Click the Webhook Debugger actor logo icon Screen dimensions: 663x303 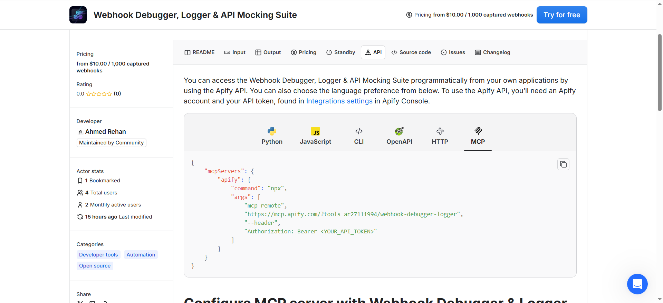point(78,15)
